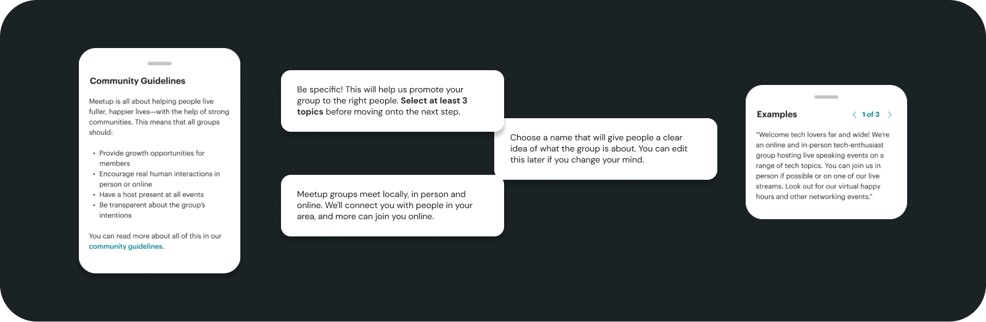Grab the handle atop Examples sheet

pos(826,97)
